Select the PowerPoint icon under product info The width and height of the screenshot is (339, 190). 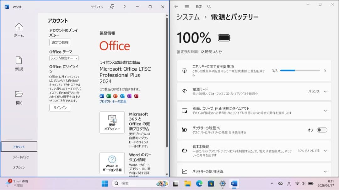pyautogui.click(x=115, y=96)
